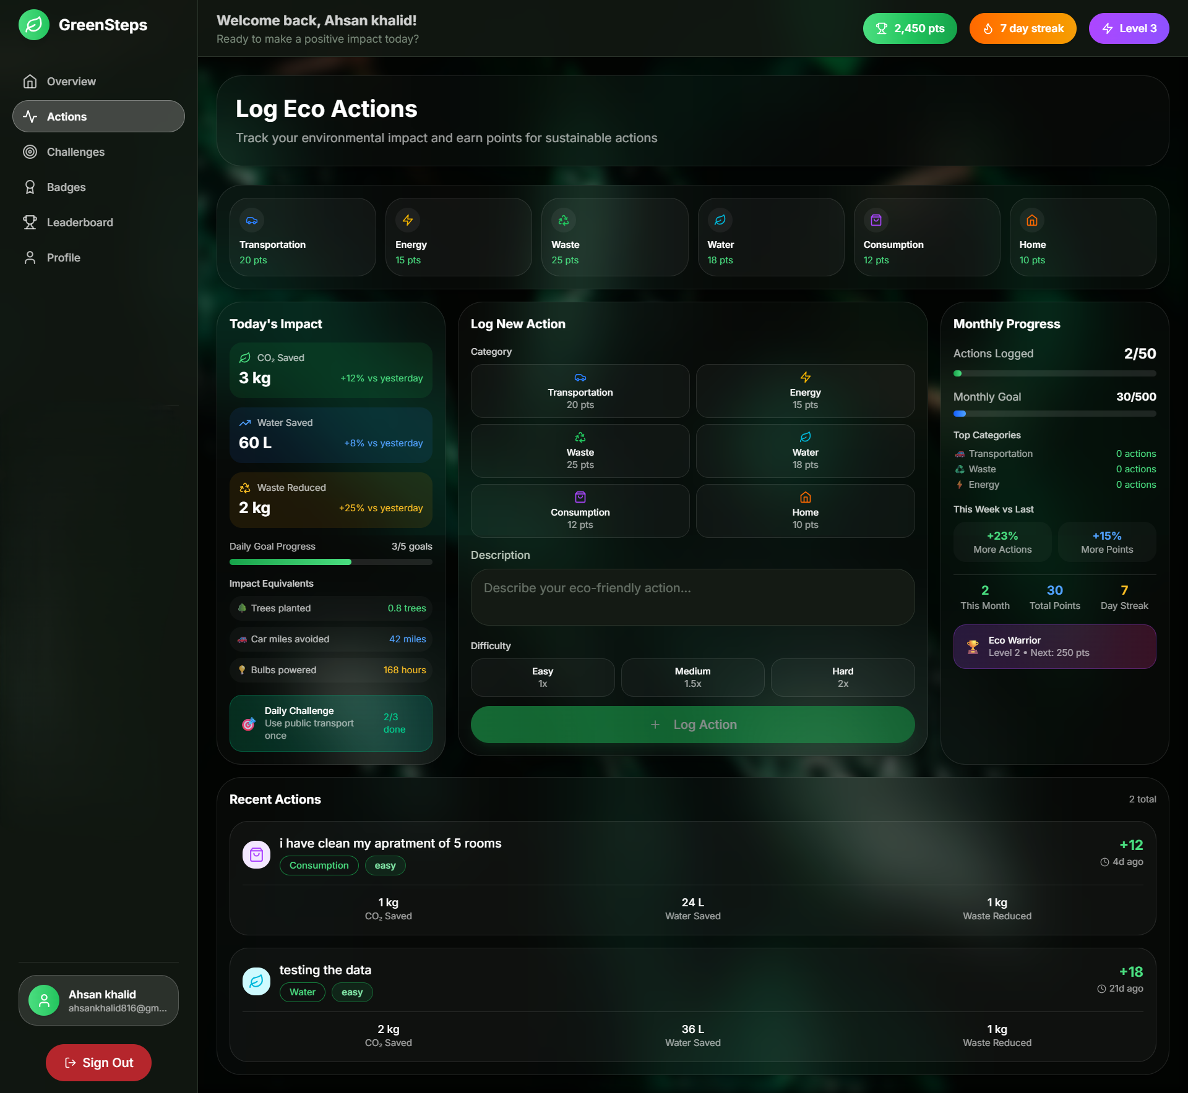Click the eco-friendly action description field
The height and width of the screenshot is (1093, 1188).
[692, 597]
